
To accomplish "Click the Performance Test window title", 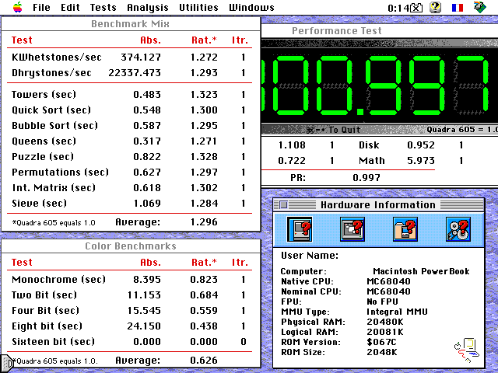I will (337, 31).
